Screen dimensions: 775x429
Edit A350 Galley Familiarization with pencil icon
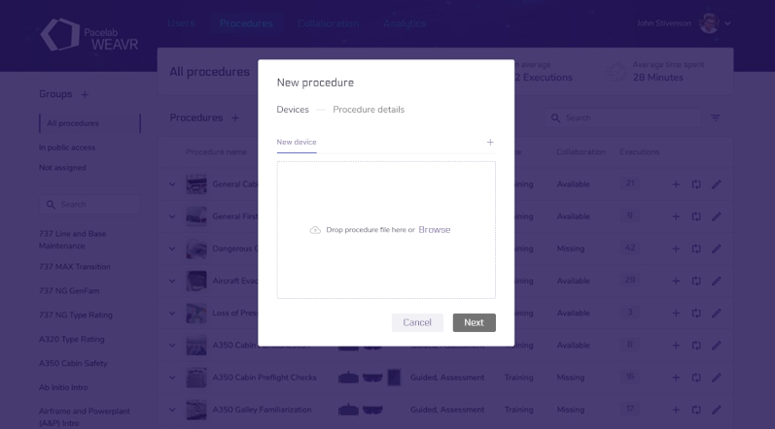(x=717, y=410)
